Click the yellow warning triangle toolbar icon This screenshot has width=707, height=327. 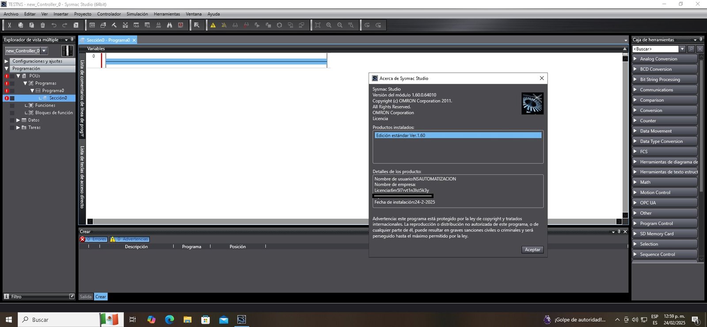(213, 25)
